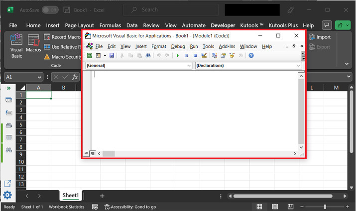Open the Window menu in the VBA editor
356x212 pixels.
pyautogui.click(x=248, y=46)
